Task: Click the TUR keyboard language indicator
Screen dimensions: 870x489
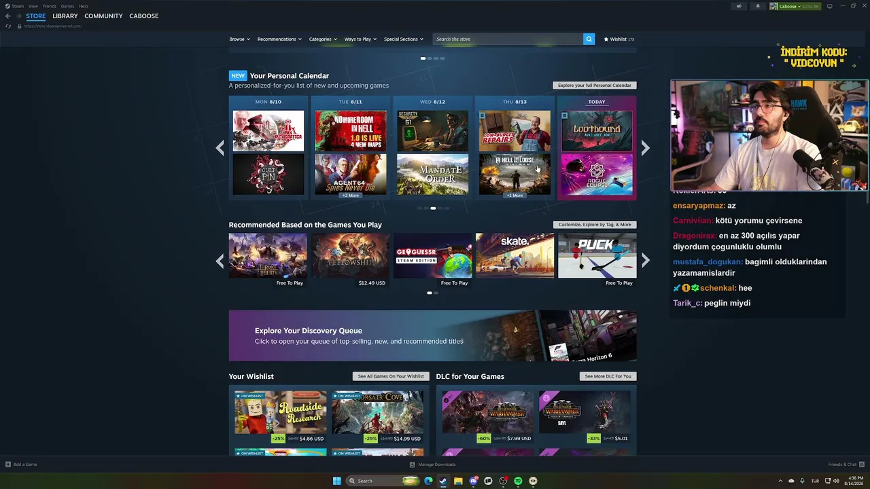Action: (x=815, y=481)
